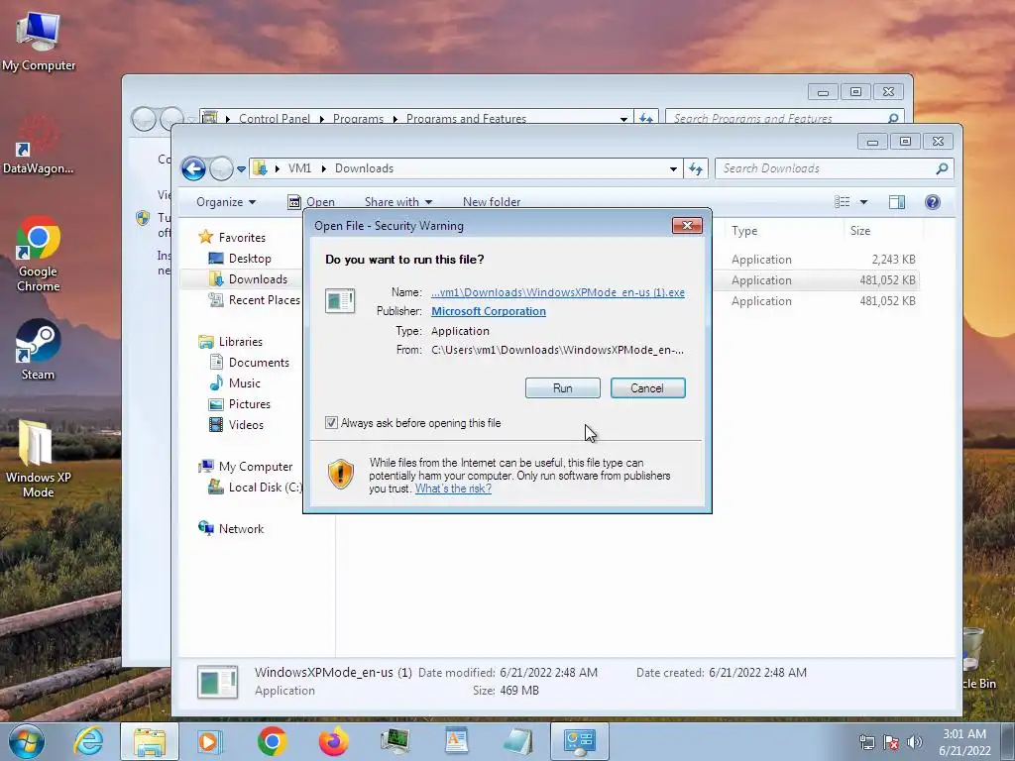Open Steam desktop shortcut
The image size is (1015, 761).
point(38,350)
